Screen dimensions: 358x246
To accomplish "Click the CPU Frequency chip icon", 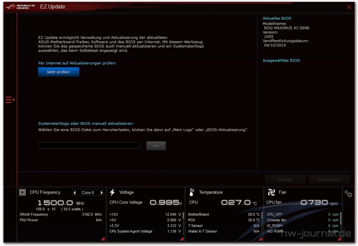I will coord(22,192).
